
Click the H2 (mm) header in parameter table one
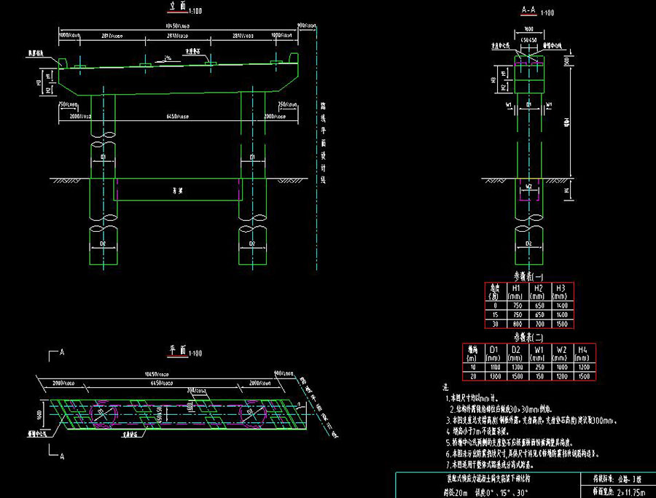pyautogui.click(x=538, y=292)
